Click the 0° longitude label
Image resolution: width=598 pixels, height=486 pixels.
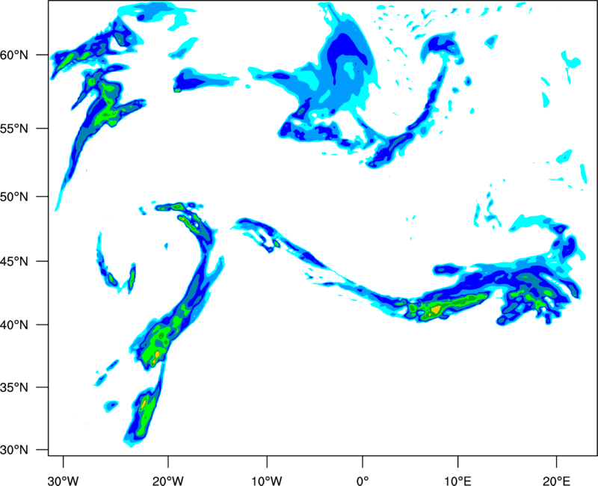(x=363, y=481)
